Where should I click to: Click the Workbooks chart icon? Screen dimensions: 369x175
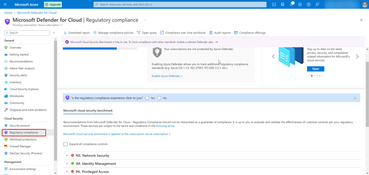coord(6,96)
